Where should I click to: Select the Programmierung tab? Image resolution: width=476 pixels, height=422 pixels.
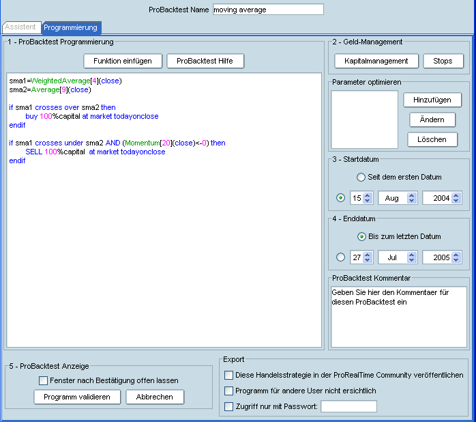tap(71, 27)
